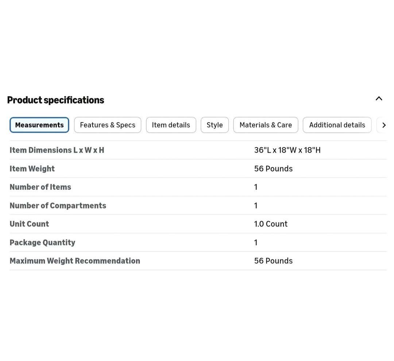The width and height of the screenshot is (394, 361).
Task: Open the Materials & Care tab
Action: (x=266, y=125)
